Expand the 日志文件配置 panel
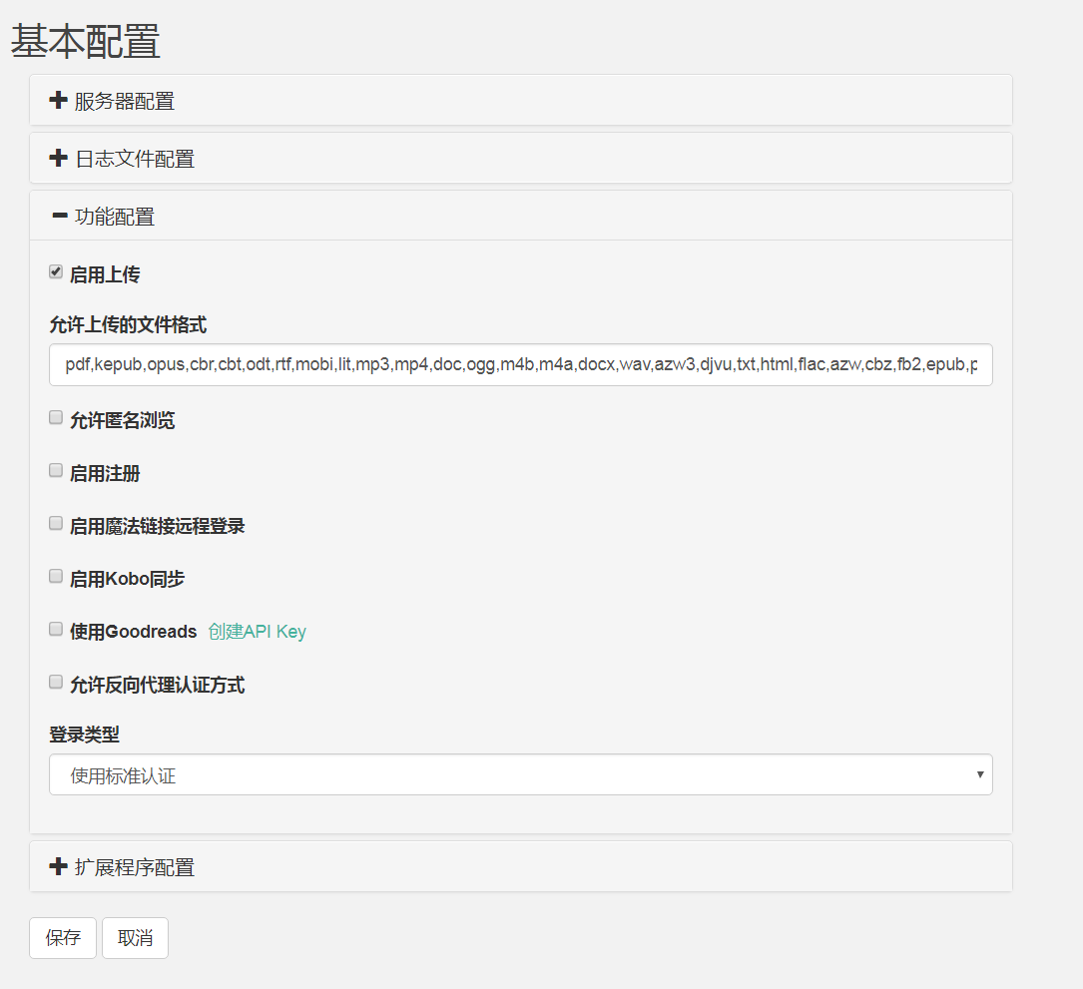This screenshot has height=989, width=1083. click(x=130, y=158)
